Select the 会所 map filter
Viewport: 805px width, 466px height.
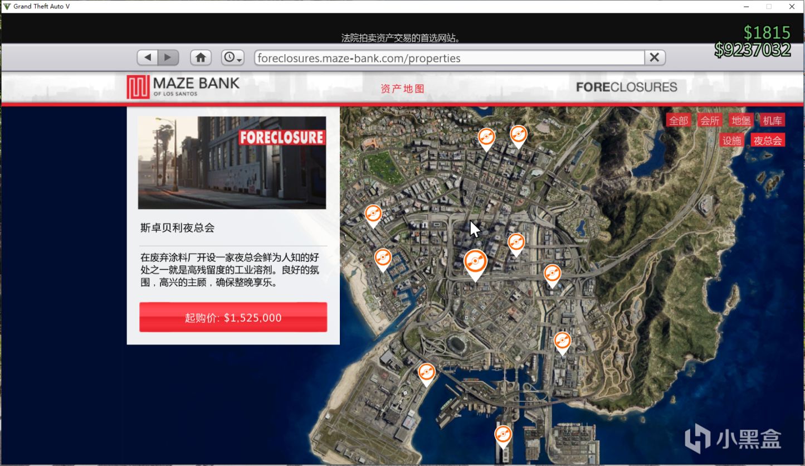710,120
